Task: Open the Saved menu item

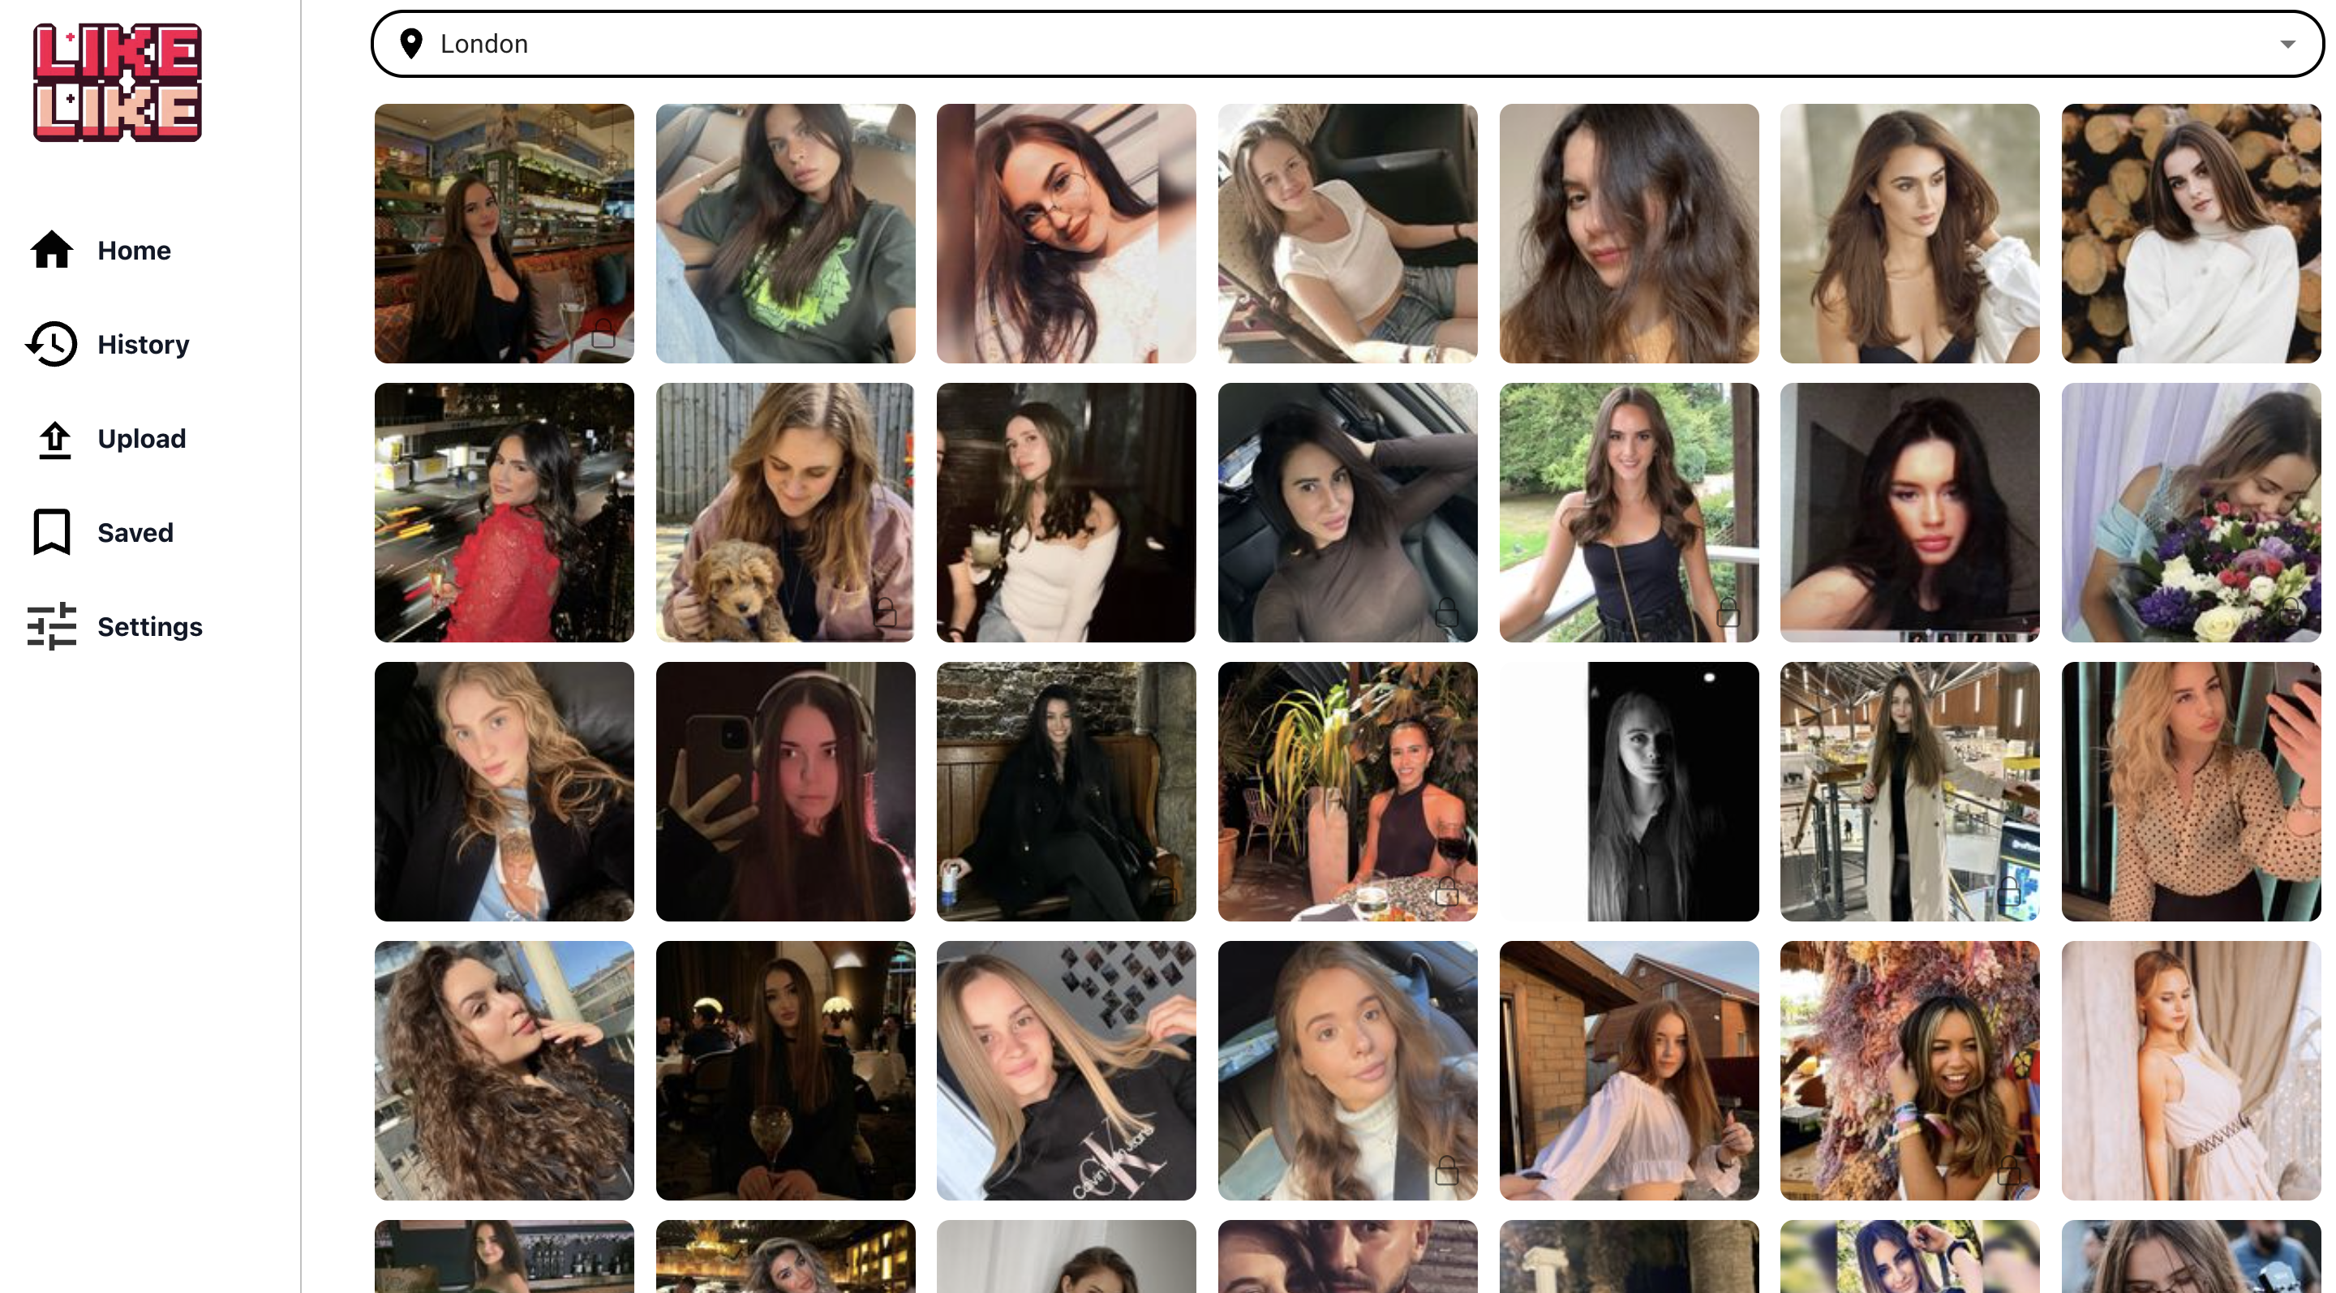Action: click(135, 532)
